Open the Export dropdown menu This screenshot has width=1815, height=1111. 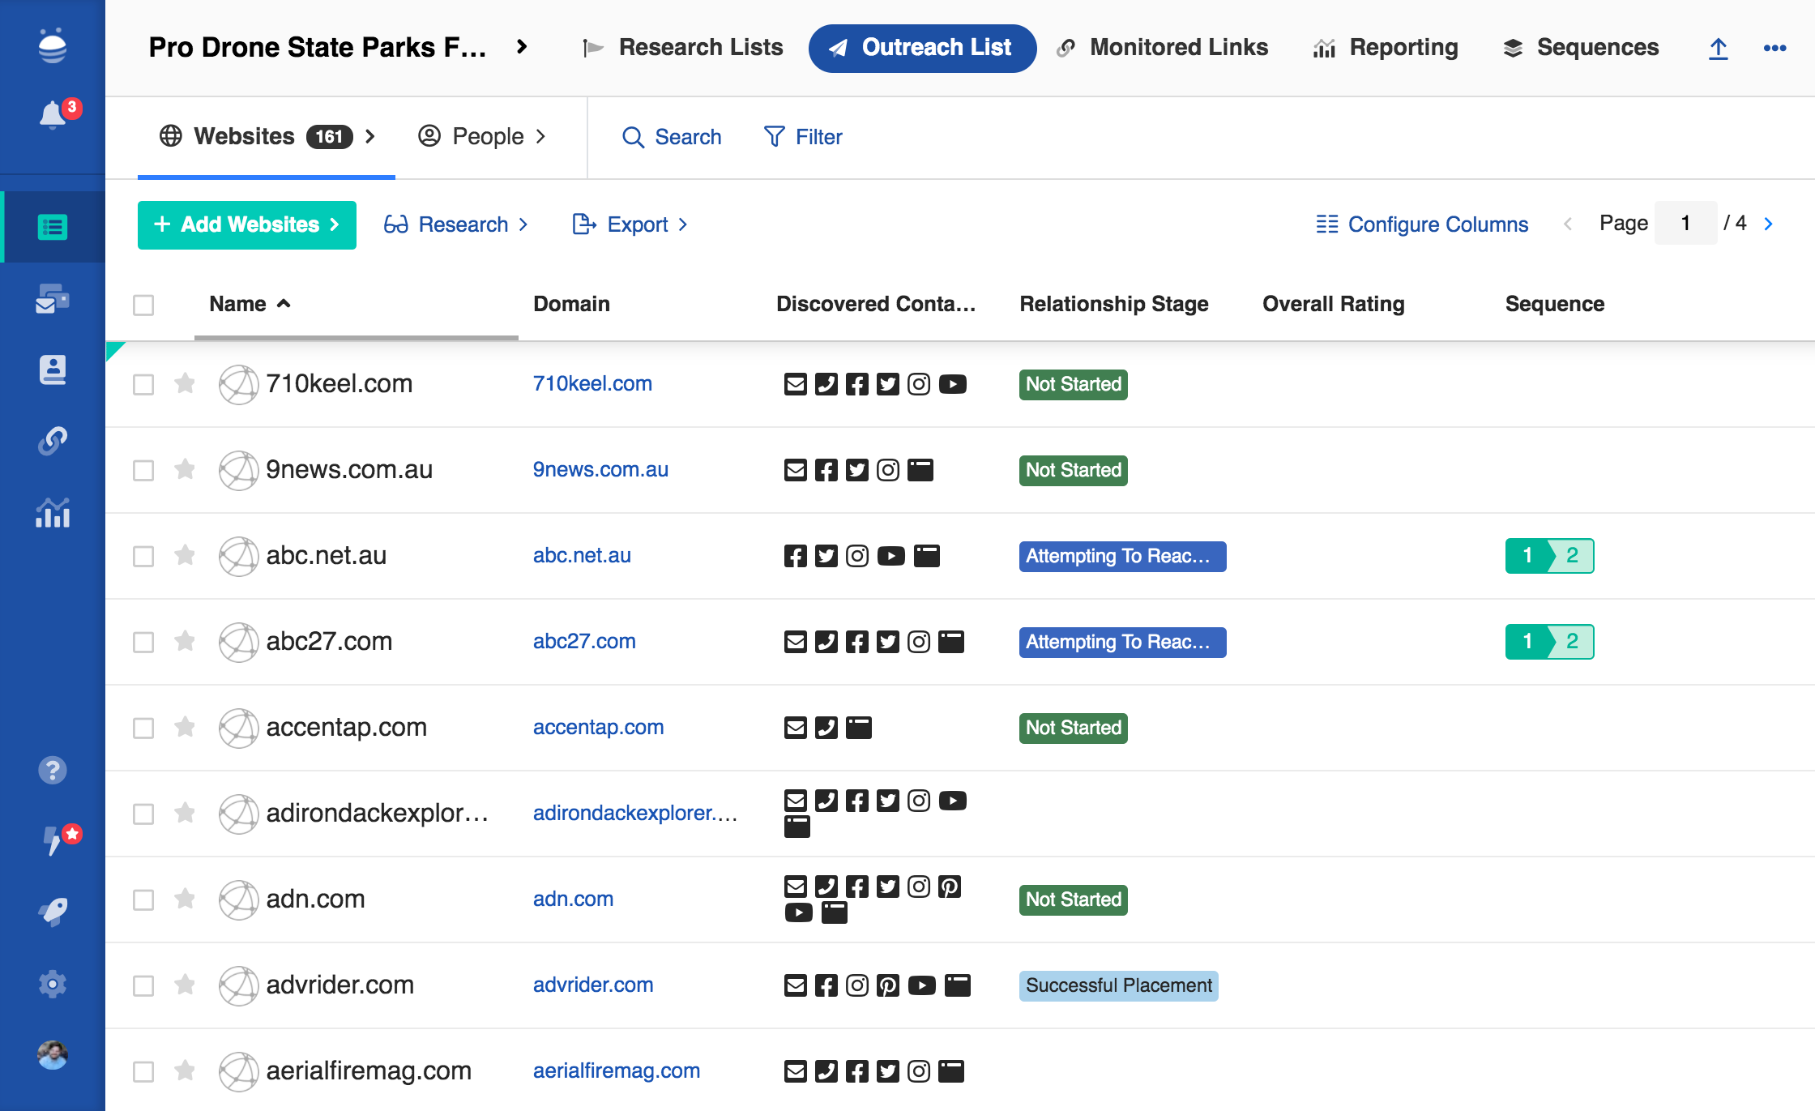tap(630, 224)
